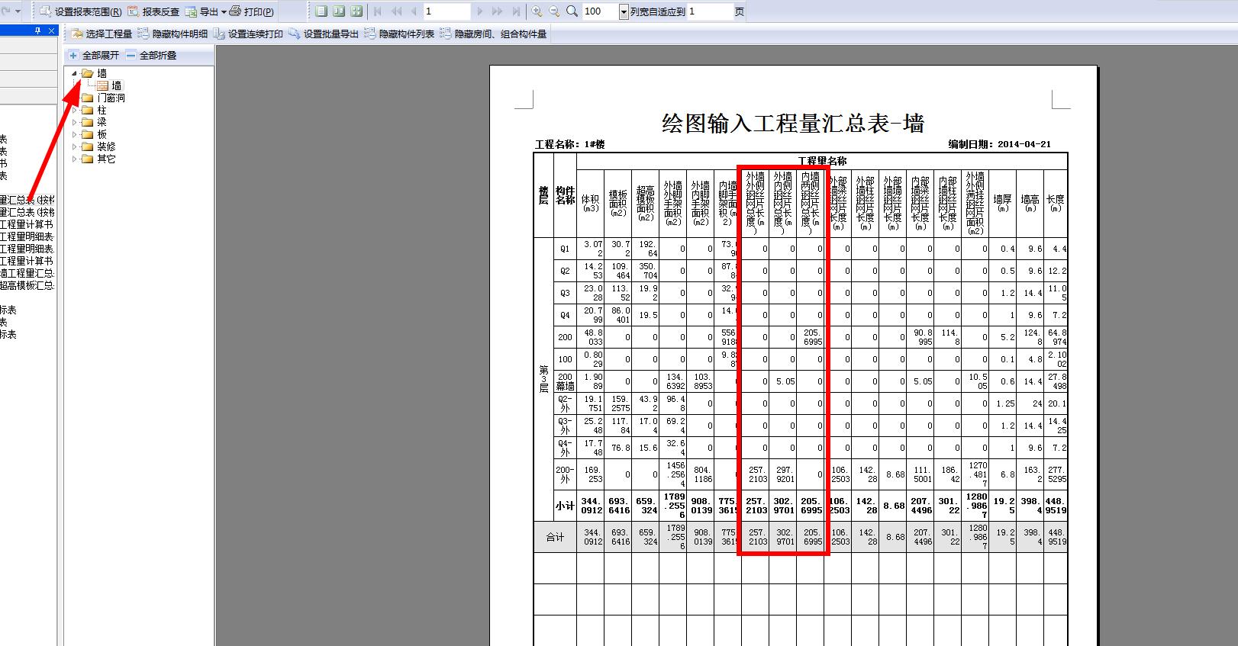Jump back several pages icon
1238x646 pixels.
pyautogui.click(x=396, y=11)
